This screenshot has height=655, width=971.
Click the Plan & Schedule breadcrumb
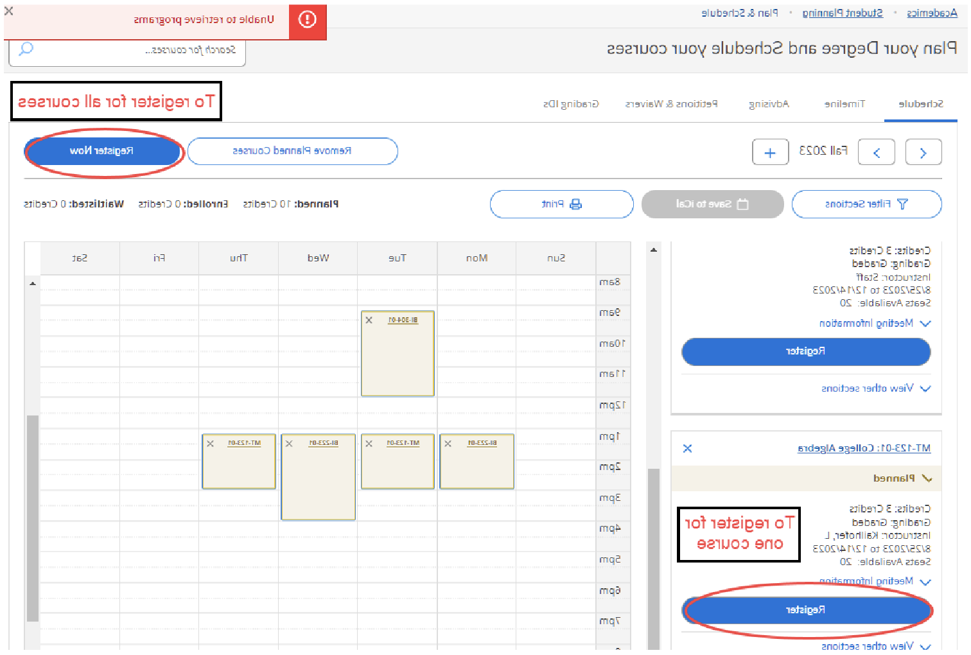740,13
